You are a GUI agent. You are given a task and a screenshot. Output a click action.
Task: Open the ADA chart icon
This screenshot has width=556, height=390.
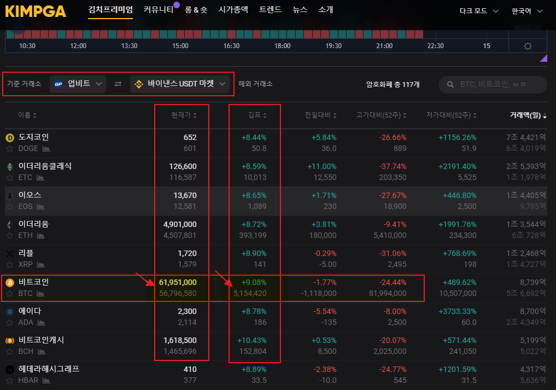pos(41,323)
